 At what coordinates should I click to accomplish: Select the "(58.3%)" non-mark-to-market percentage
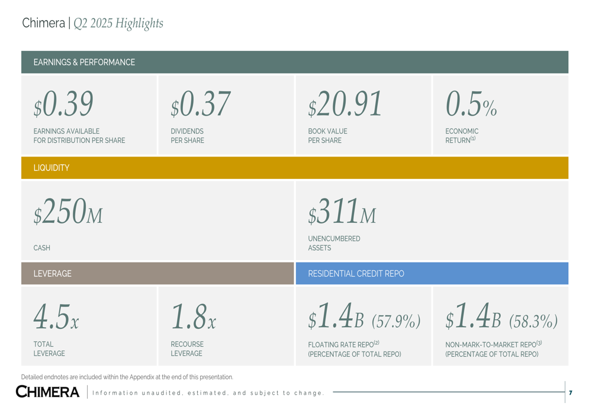coord(533,321)
